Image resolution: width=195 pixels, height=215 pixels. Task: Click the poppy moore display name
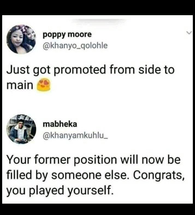click(67, 34)
